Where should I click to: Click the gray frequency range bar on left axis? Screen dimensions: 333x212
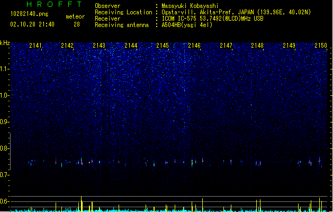[10, 151]
